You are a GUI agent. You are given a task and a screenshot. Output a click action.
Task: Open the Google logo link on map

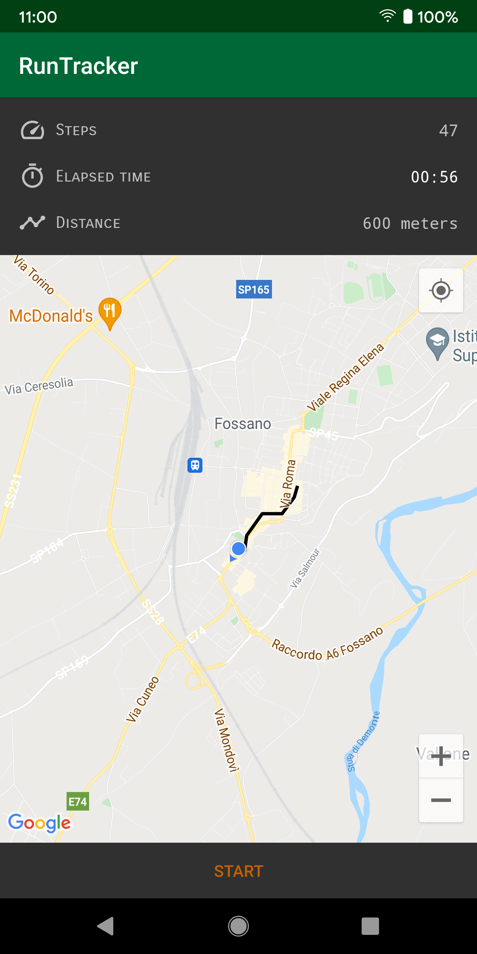point(39,823)
